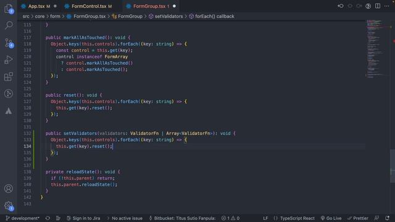Close FormGroup.tsx via its unsaved dot
395x222 pixels.
pyautogui.click(x=174, y=6)
